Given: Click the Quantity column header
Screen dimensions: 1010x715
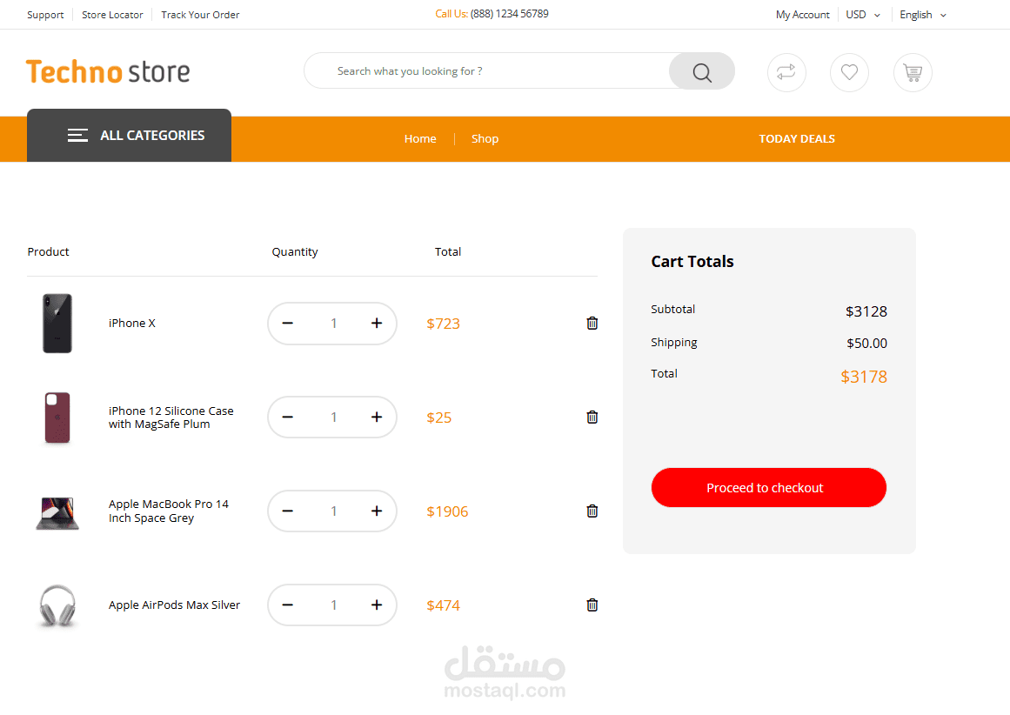Looking at the screenshot, I should (x=294, y=252).
